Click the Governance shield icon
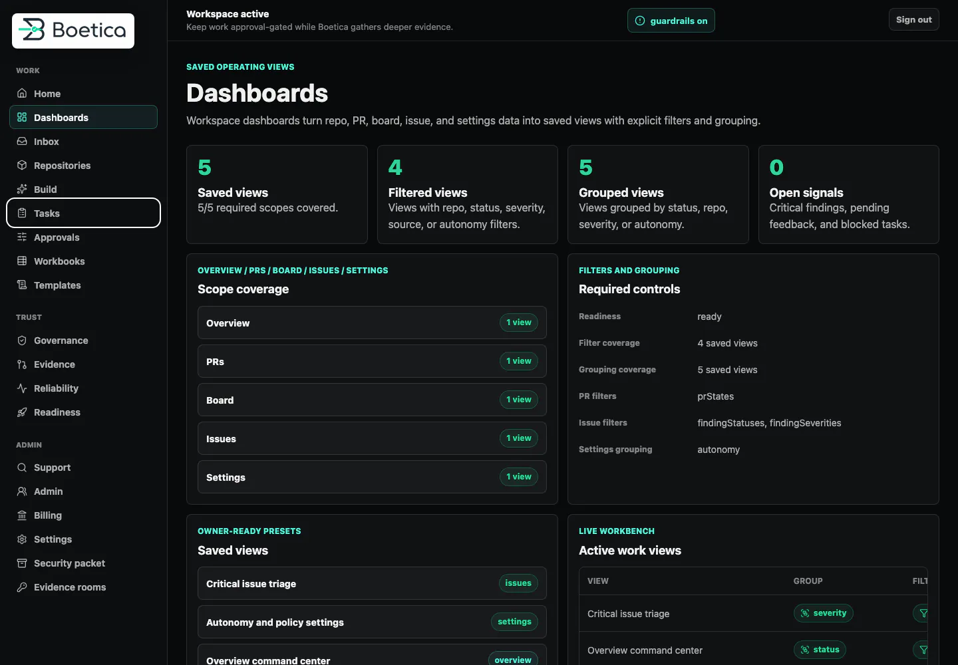Viewport: 958px width, 665px height. pos(22,340)
